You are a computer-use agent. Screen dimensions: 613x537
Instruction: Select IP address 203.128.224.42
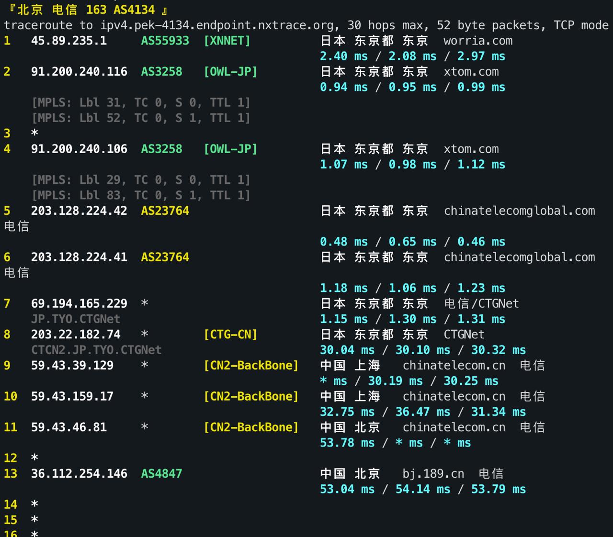[79, 211]
